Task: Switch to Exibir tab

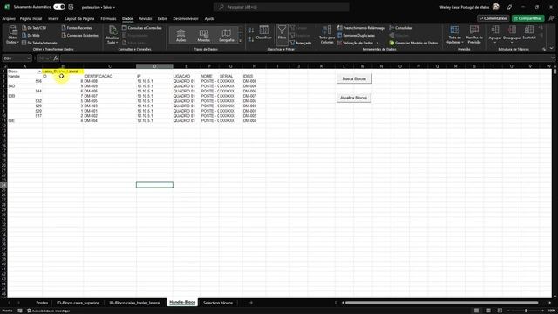Action: coord(162,19)
